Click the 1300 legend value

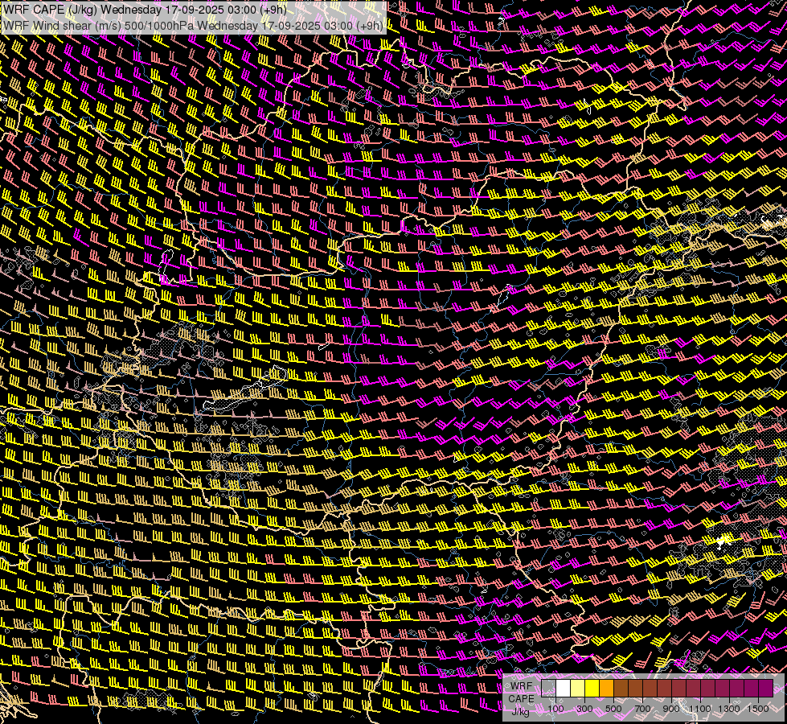pos(729,709)
